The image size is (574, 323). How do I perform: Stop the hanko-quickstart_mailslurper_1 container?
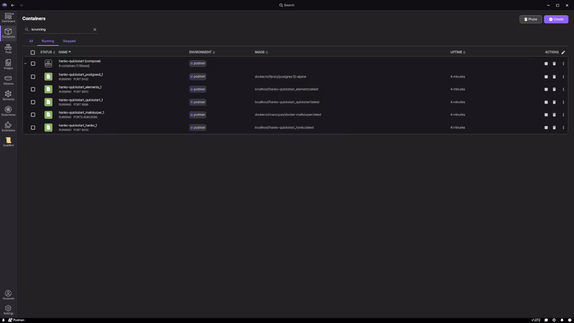tap(546, 115)
